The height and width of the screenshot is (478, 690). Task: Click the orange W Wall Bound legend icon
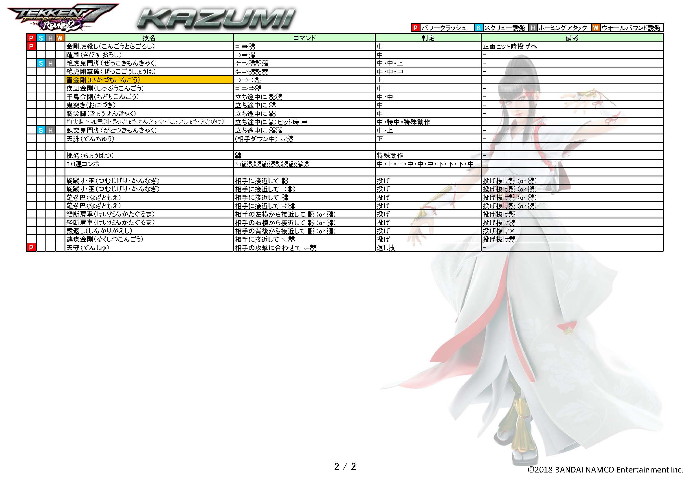coord(595,28)
